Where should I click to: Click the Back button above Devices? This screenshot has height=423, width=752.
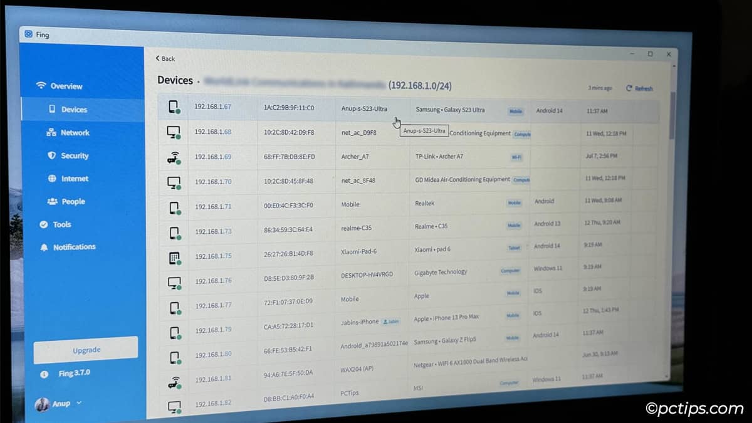click(164, 58)
